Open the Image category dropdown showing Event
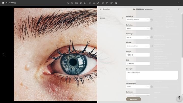 138,87
